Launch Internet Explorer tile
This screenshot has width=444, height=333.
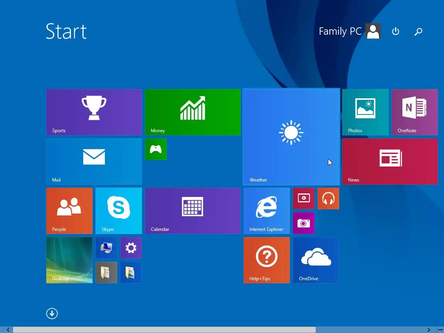(266, 211)
